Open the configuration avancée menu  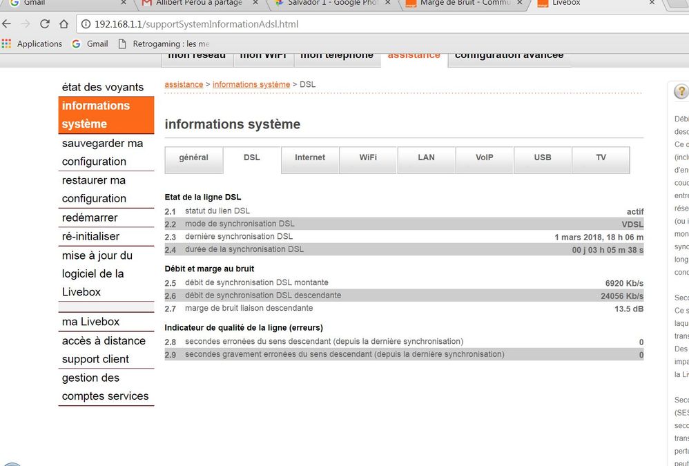point(508,55)
